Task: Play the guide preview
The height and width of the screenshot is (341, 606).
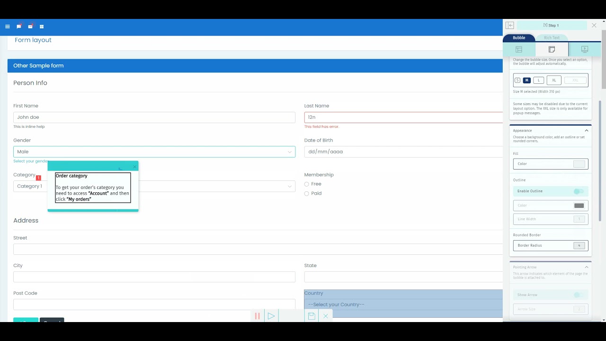Action: click(271, 316)
